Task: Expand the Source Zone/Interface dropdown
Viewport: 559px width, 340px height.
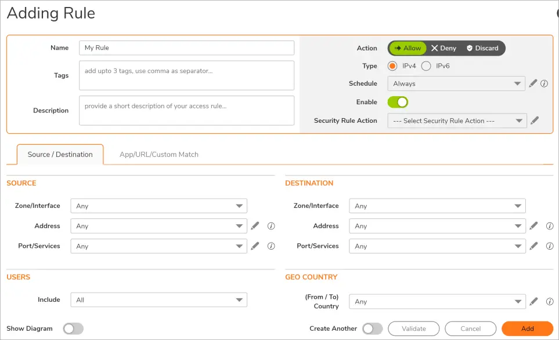Action: 158,206
